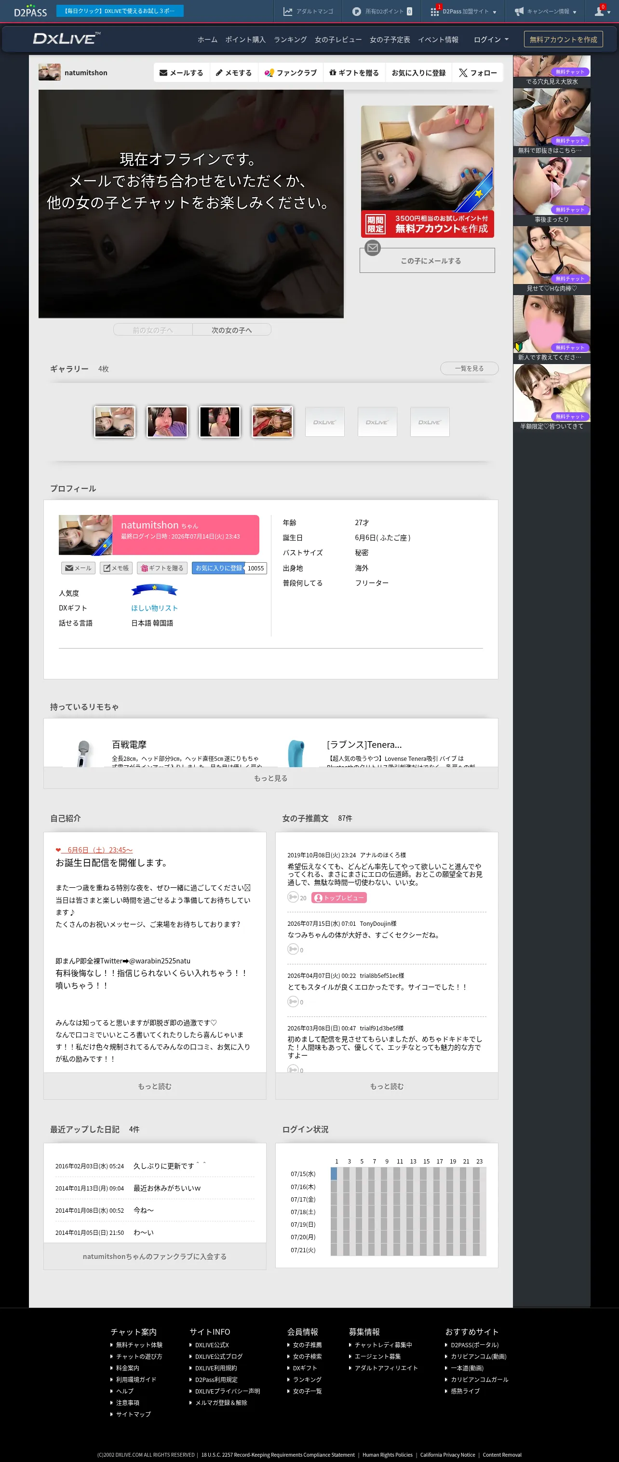The width and height of the screenshot is (619, 1462).
Task: Click the 期間限定 free account promo banner
Action: pos(427,224)
